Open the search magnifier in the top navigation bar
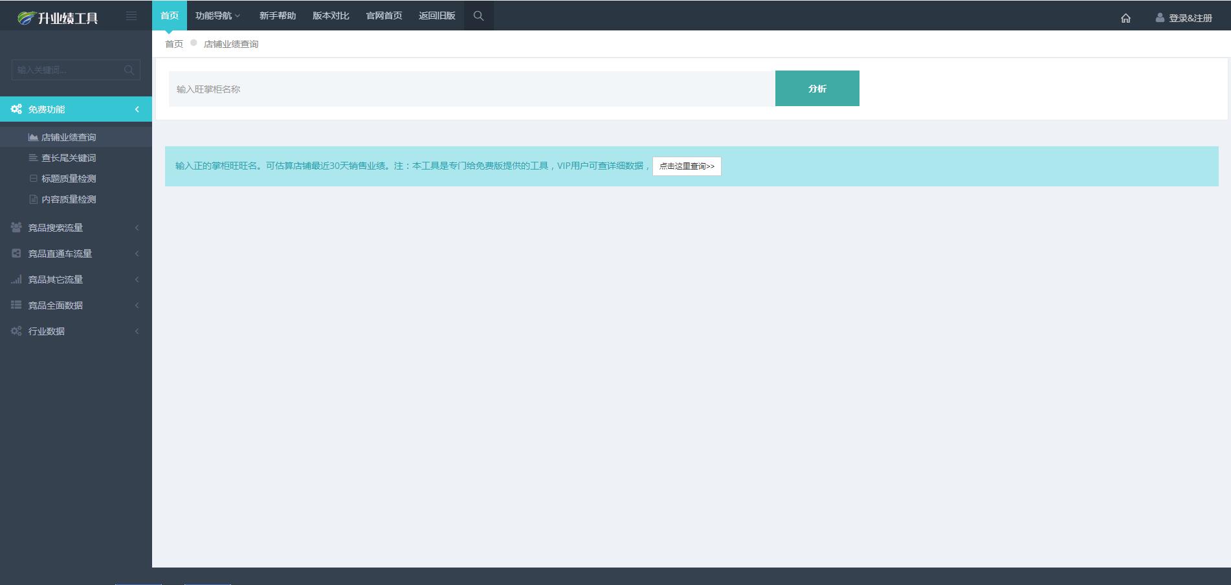The image size is (1231, 585). (x=478, y=15)
